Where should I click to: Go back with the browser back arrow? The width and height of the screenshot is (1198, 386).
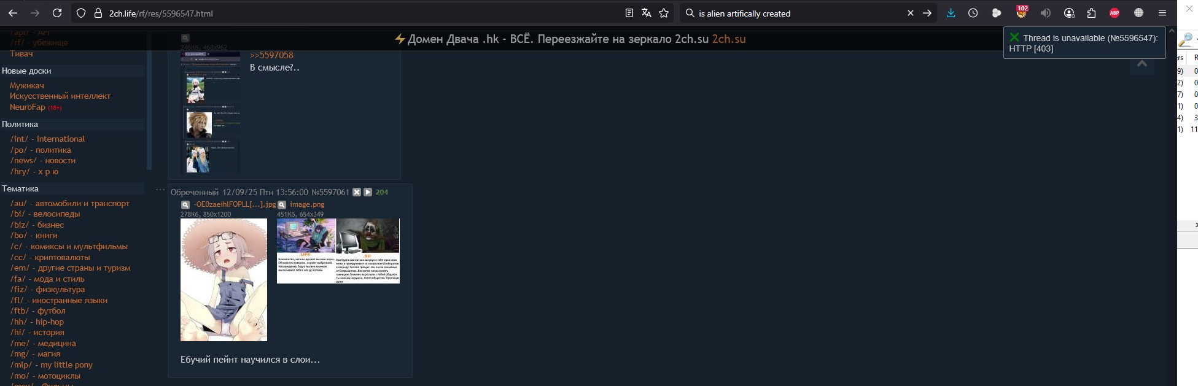point(13,13)
